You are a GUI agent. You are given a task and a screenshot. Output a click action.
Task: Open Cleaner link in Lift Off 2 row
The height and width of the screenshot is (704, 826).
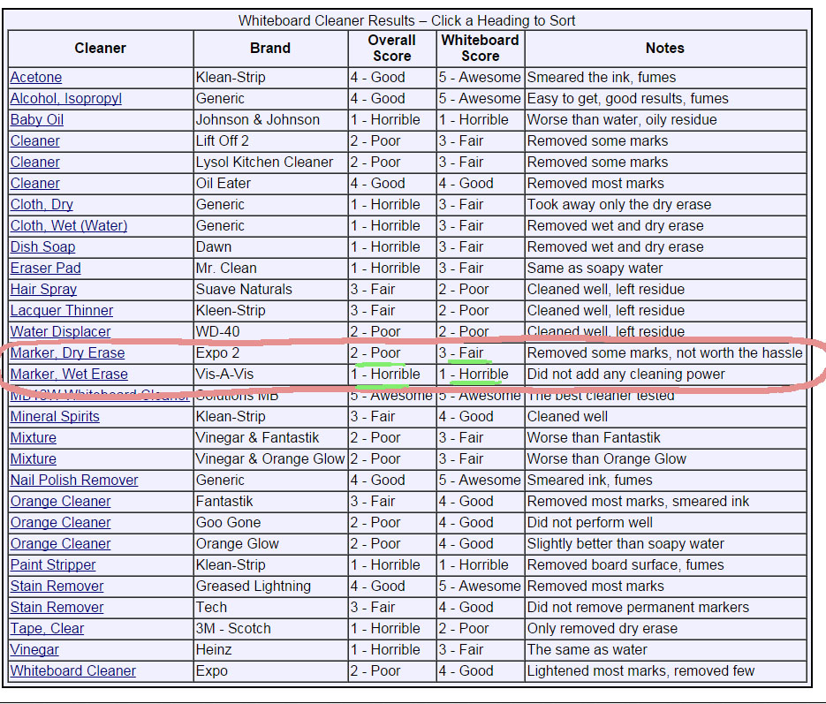[34, 141]
